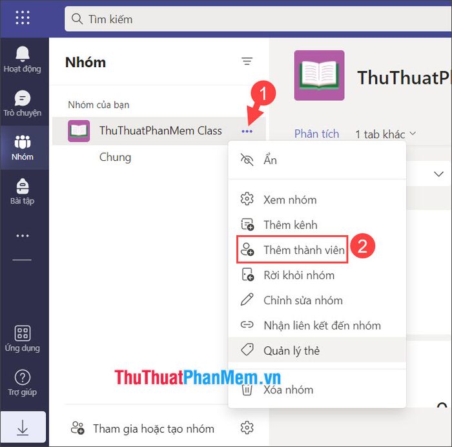Expand the chevron in right pane

tap(438, 174)
